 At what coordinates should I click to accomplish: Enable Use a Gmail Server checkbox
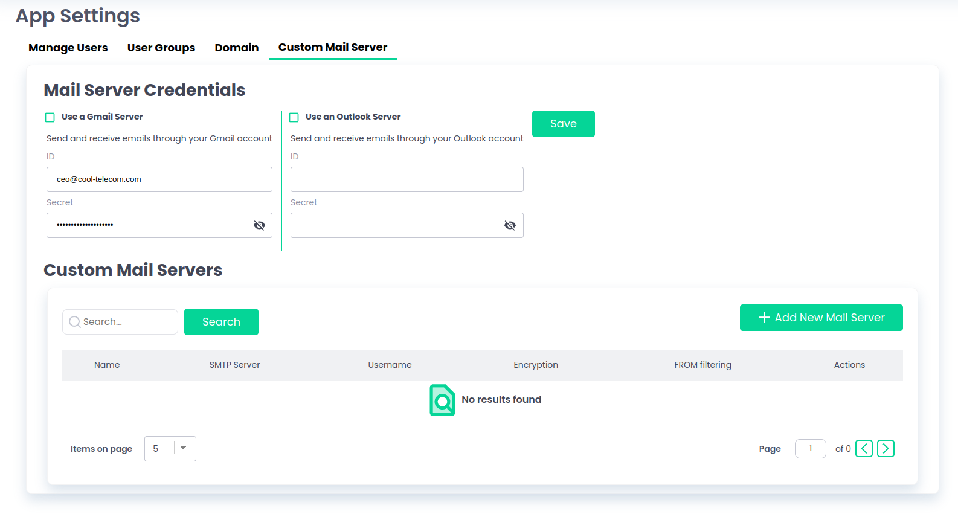pyautogui.click(x=50, y=117)
